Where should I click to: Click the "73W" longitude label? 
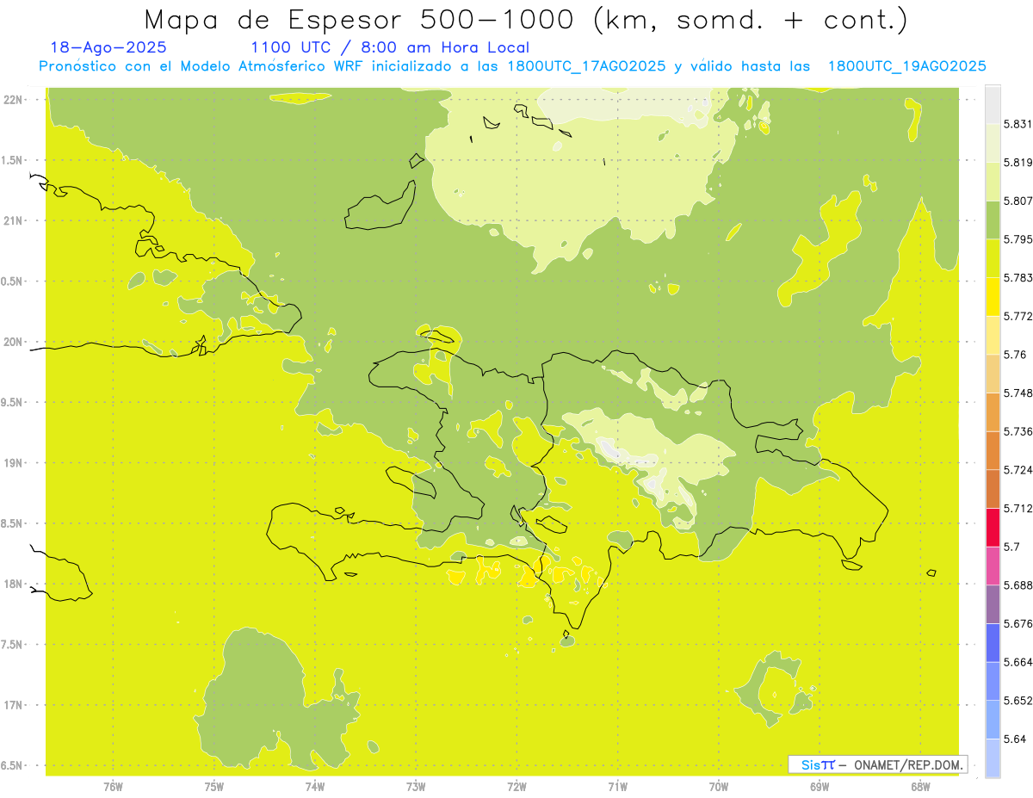[x=416, y=787]
